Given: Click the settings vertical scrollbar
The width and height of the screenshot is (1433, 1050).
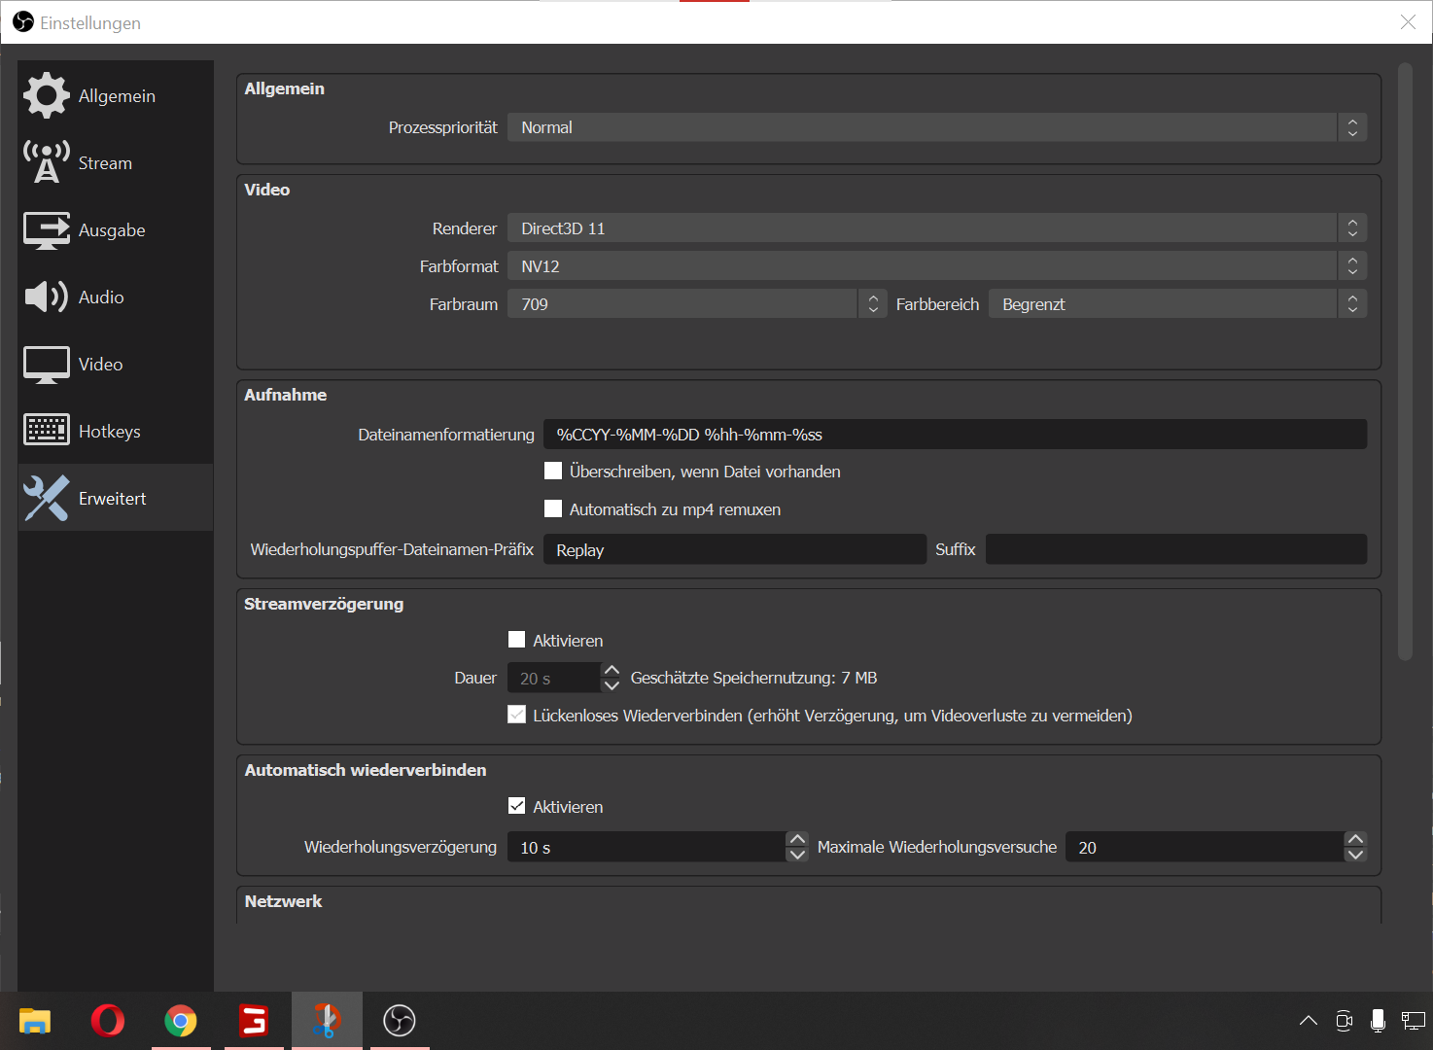Looking at the screenshot, I should tap(1404, 362).
